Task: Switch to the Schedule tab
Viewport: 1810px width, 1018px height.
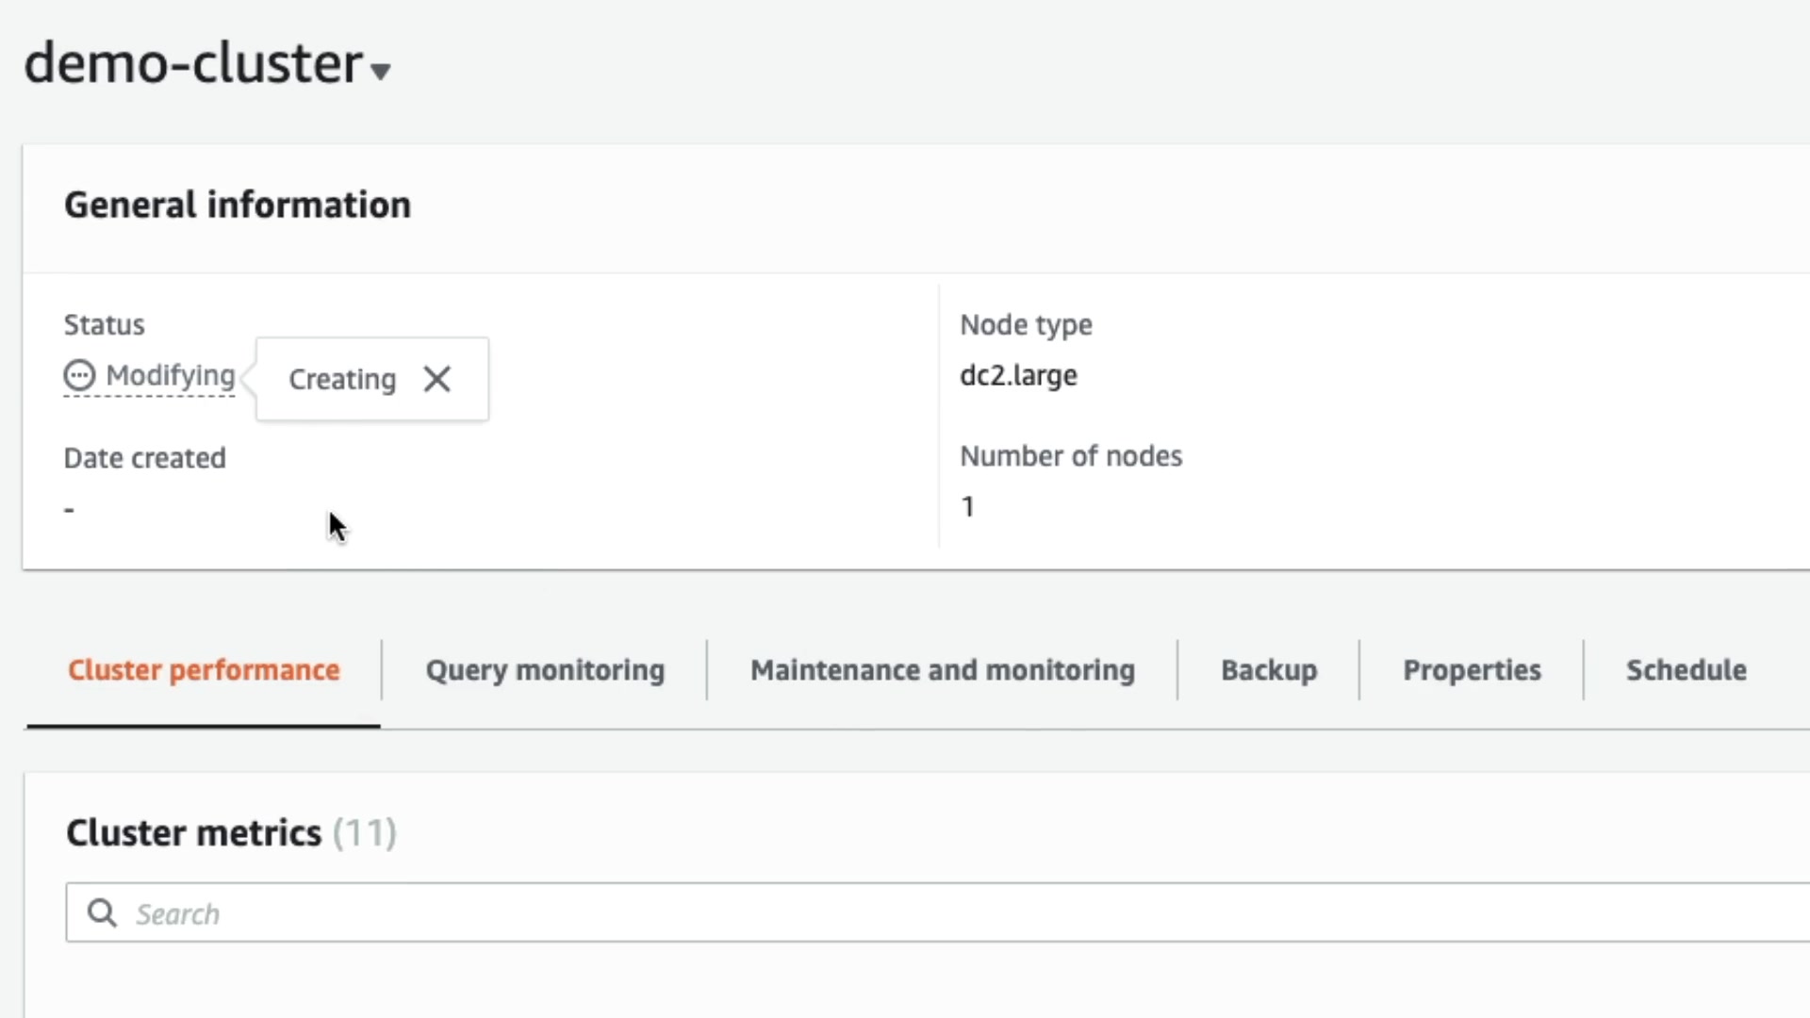Action: (1686, 670)
